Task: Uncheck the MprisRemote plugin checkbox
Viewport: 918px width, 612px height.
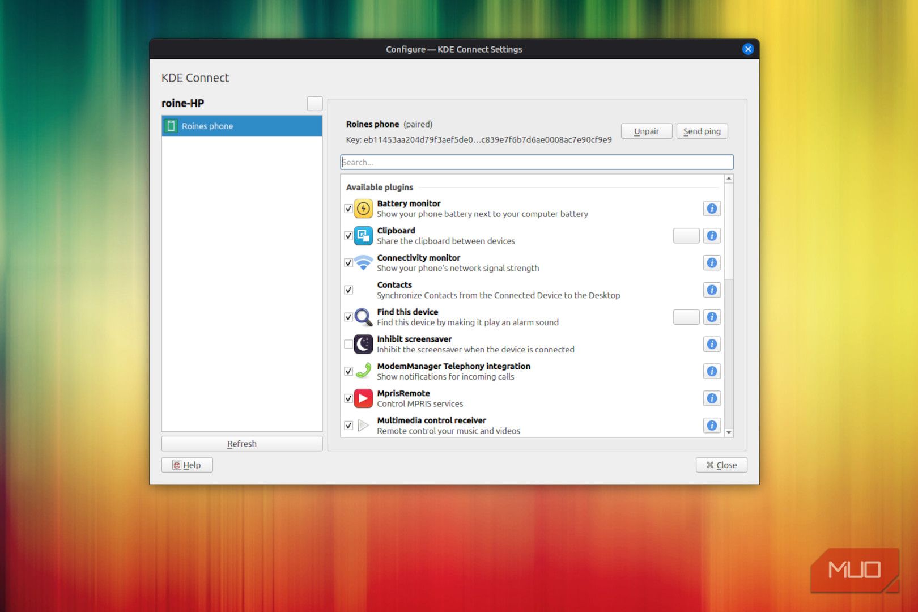Action: click(x=348, y=398)
